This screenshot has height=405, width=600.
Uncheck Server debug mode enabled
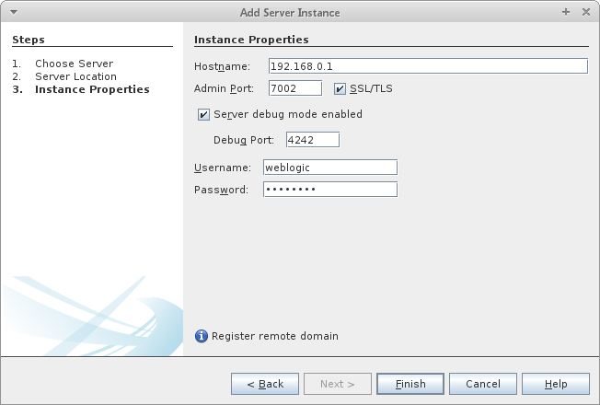click(203, 115)
